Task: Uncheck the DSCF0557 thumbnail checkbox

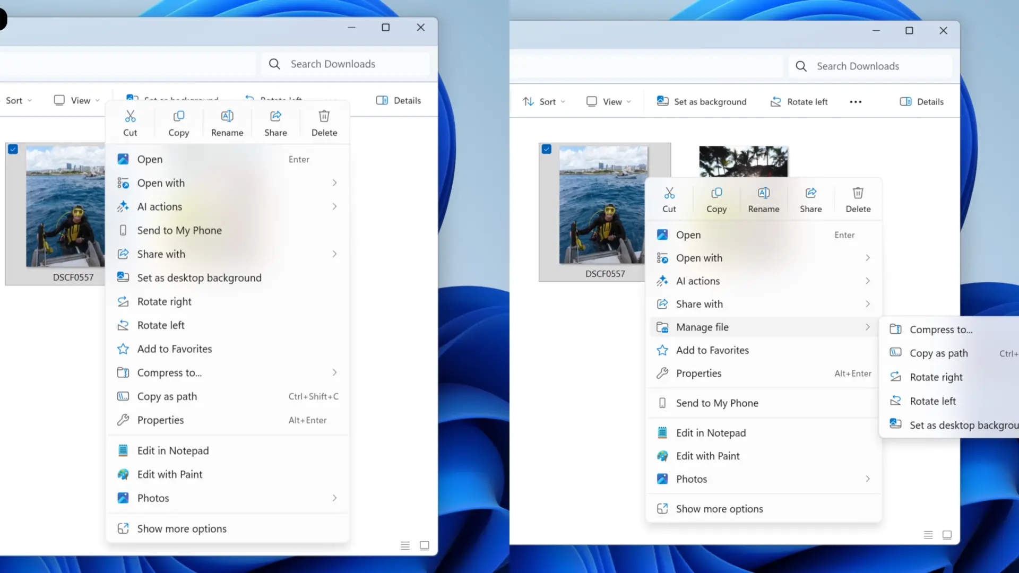Action: (x=546, y=149)
